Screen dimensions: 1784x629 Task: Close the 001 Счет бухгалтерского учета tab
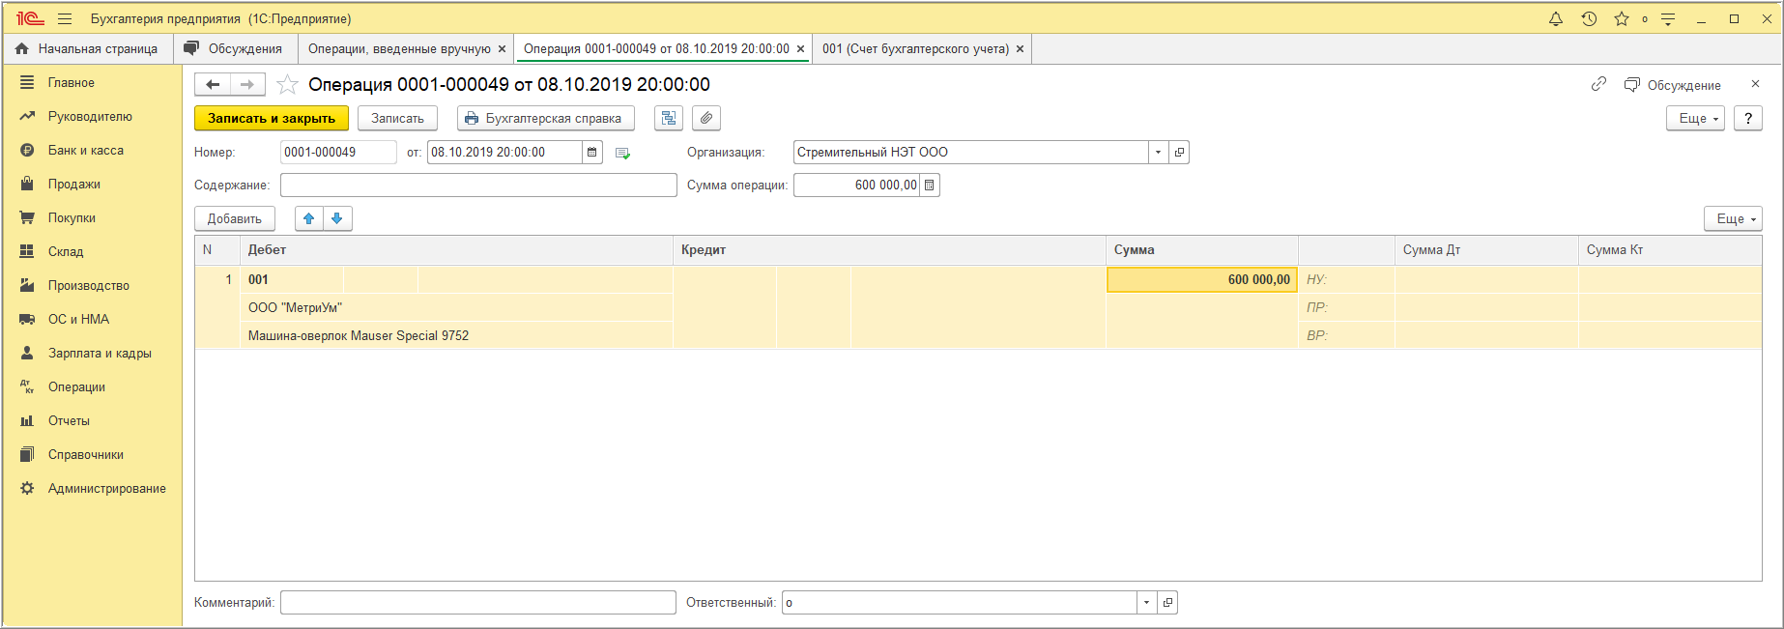click(1020, 48)
